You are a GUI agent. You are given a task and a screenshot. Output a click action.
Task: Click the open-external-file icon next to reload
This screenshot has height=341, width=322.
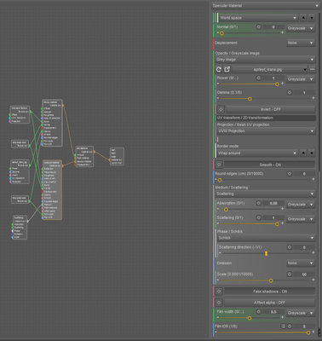point(227,69)
